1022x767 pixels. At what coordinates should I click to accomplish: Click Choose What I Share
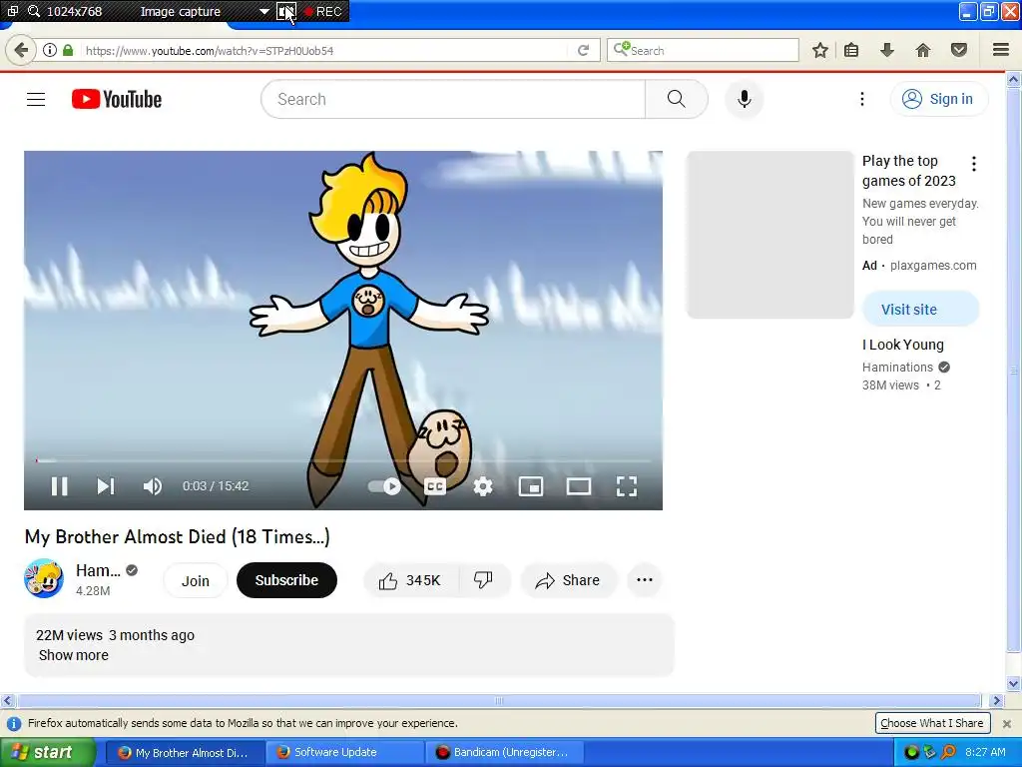click(932, 723)
